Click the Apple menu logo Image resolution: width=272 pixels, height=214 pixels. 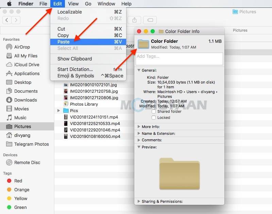point(9,4)
